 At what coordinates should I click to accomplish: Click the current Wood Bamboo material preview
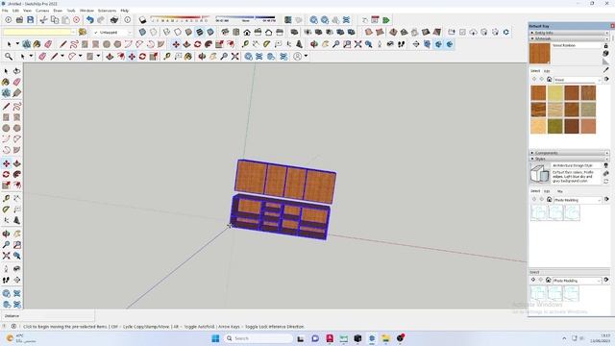(540, 54)
